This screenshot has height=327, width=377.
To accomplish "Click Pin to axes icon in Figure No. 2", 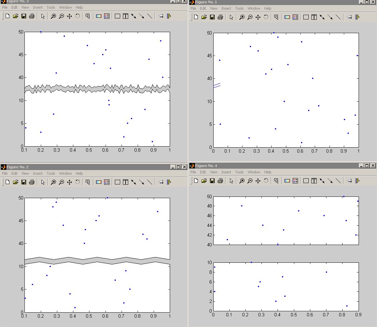I will click(x=161, y=182).
